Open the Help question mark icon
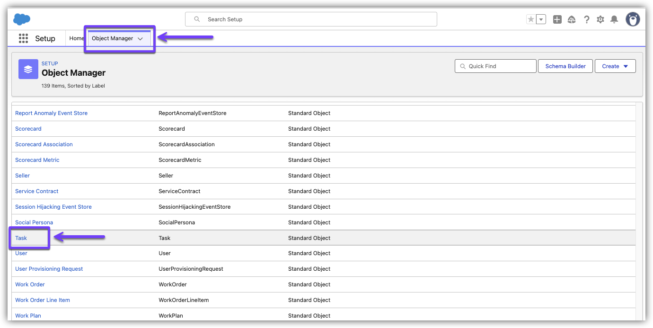This screenshot has height=328, width=653. pos(587,19)
